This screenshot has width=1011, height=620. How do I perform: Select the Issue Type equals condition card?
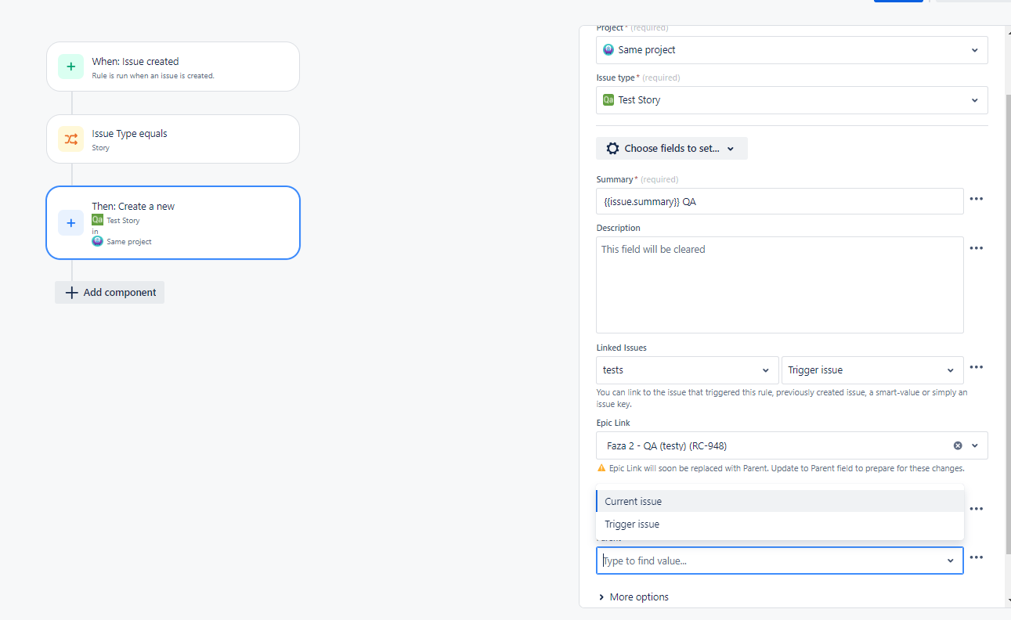[173, 139]
